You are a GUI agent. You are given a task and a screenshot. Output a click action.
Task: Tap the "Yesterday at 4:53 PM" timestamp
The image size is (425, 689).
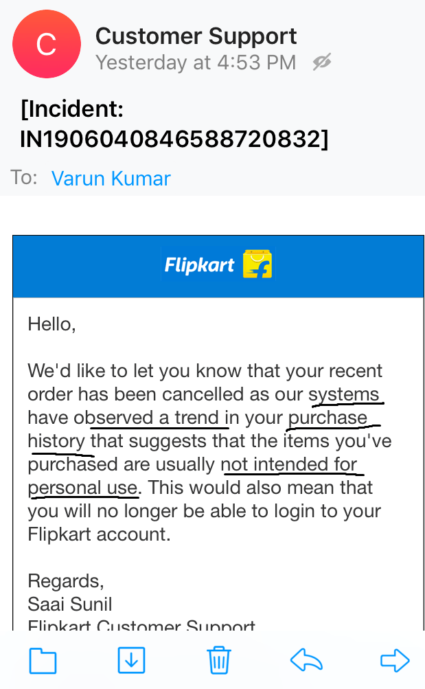click(x=196, y=63)
